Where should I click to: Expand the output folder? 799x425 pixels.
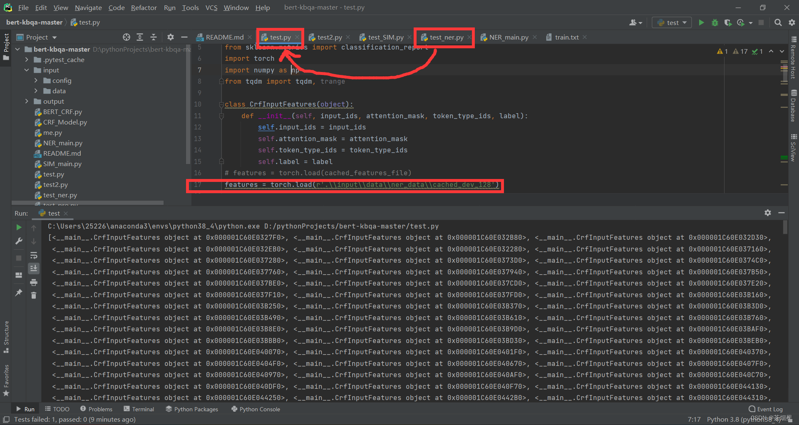pos(27,101)
